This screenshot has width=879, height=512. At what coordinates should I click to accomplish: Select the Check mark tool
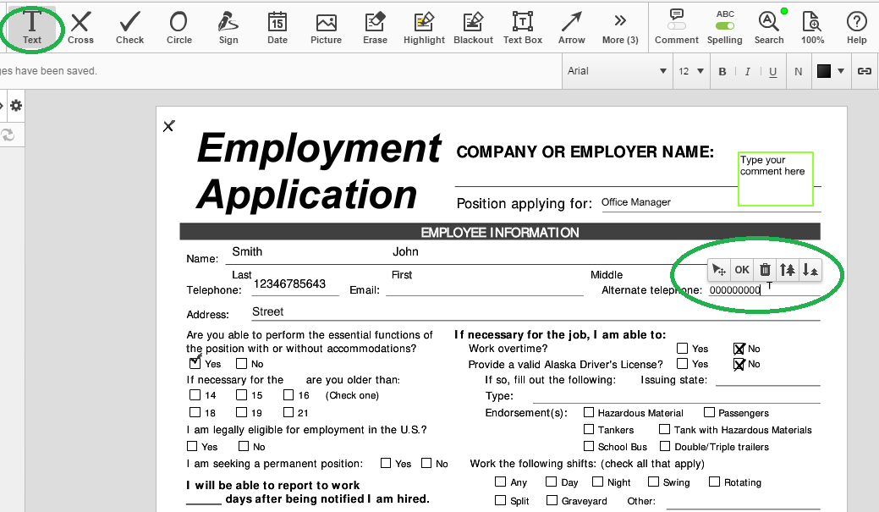click(129, 27)
